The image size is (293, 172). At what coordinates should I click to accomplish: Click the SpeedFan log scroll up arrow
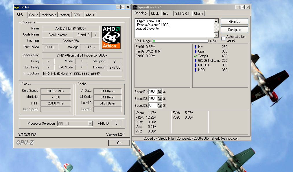point(216,21)
